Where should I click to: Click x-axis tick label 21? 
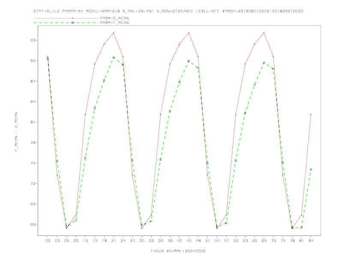coord(113,241)
